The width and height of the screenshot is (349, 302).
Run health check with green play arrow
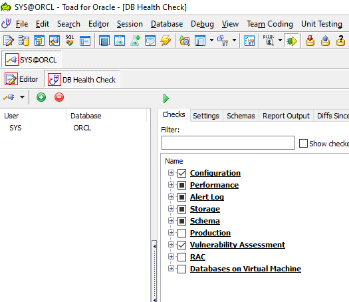[166, 98]
